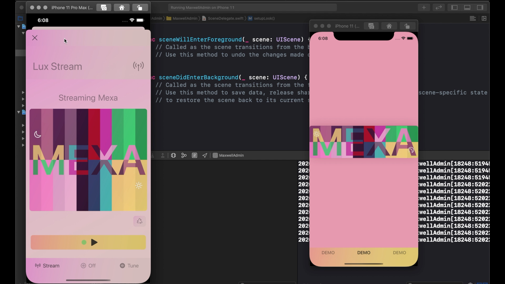Toggle the Xcode inspector panel
The width and height of the screenshot is (505, 284).
(480, 8)
